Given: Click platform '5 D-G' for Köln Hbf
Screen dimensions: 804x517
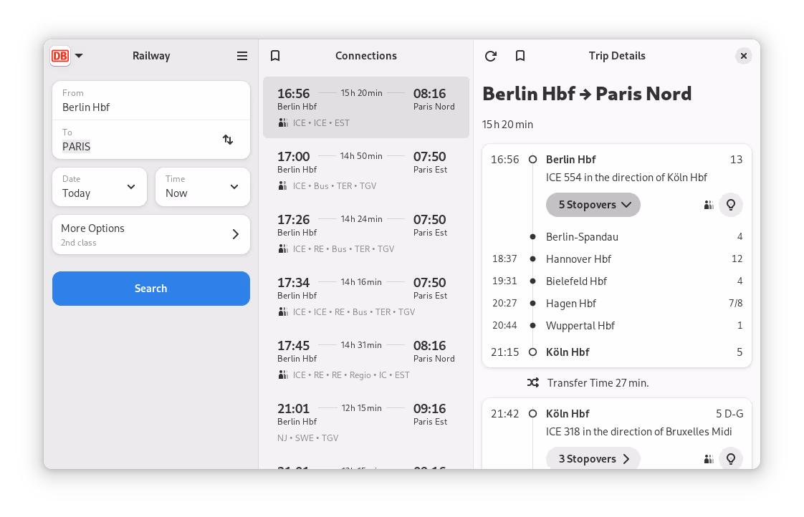Looking at the screenshot, I should (729, 414).
